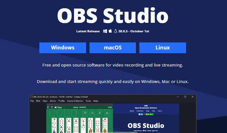Open the View menu in OBS preview
Screen dimensions: 227x133
45,101
